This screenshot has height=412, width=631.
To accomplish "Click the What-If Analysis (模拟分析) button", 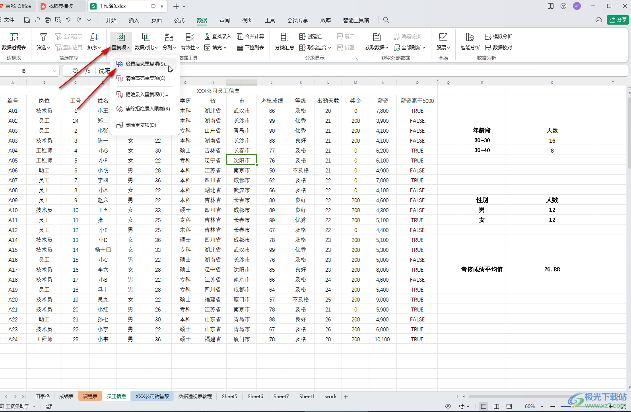I will tap(499, 37).
